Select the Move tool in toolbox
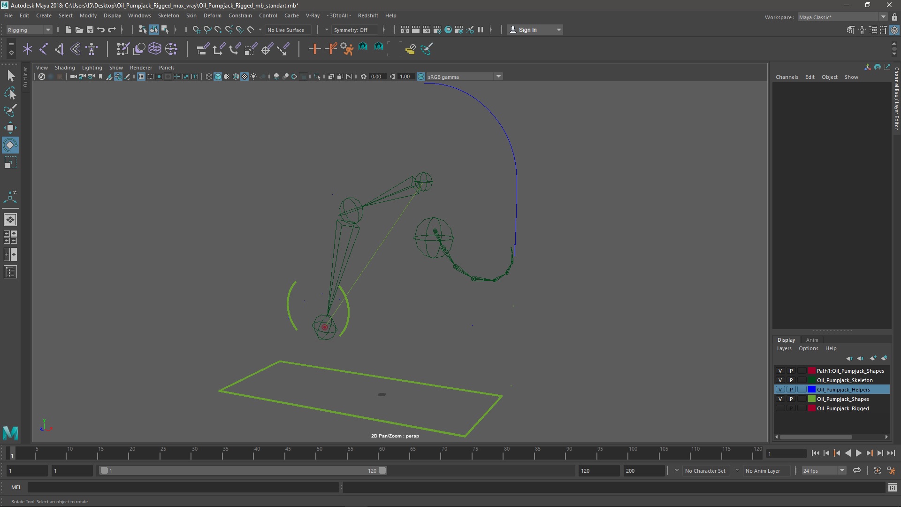 click(10, 128)
